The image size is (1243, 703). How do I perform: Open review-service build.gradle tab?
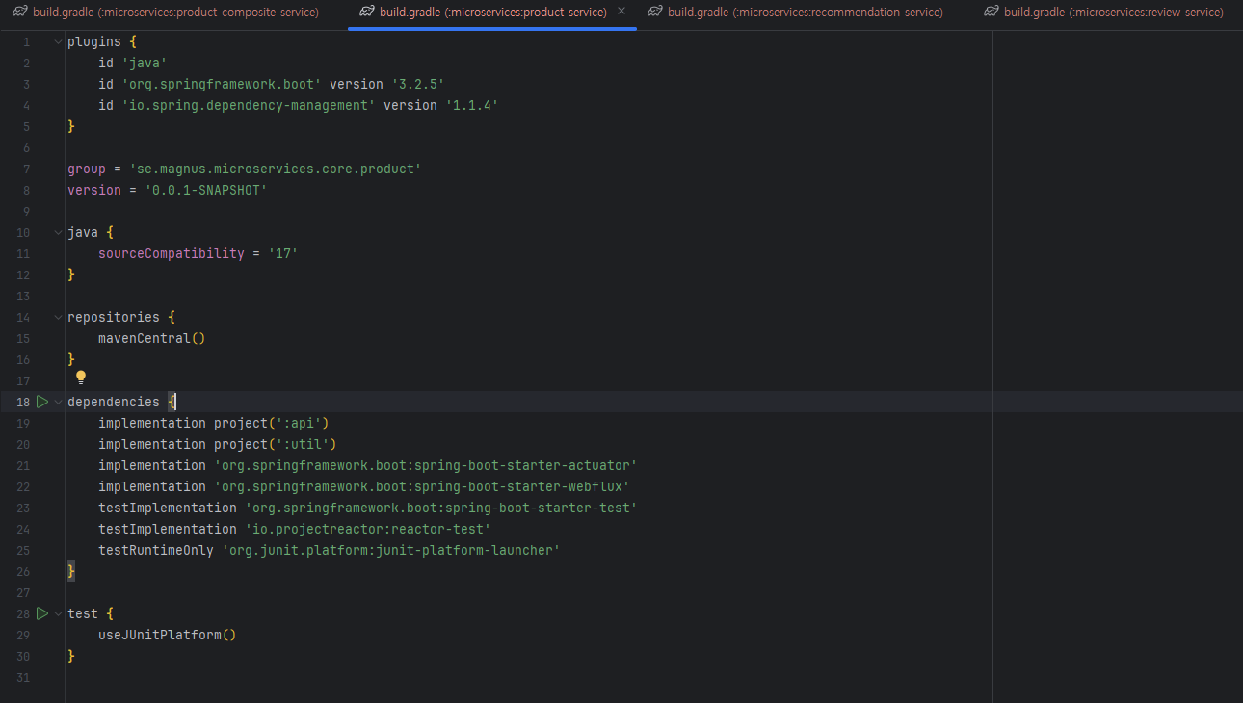click(x=1103, y=13)
